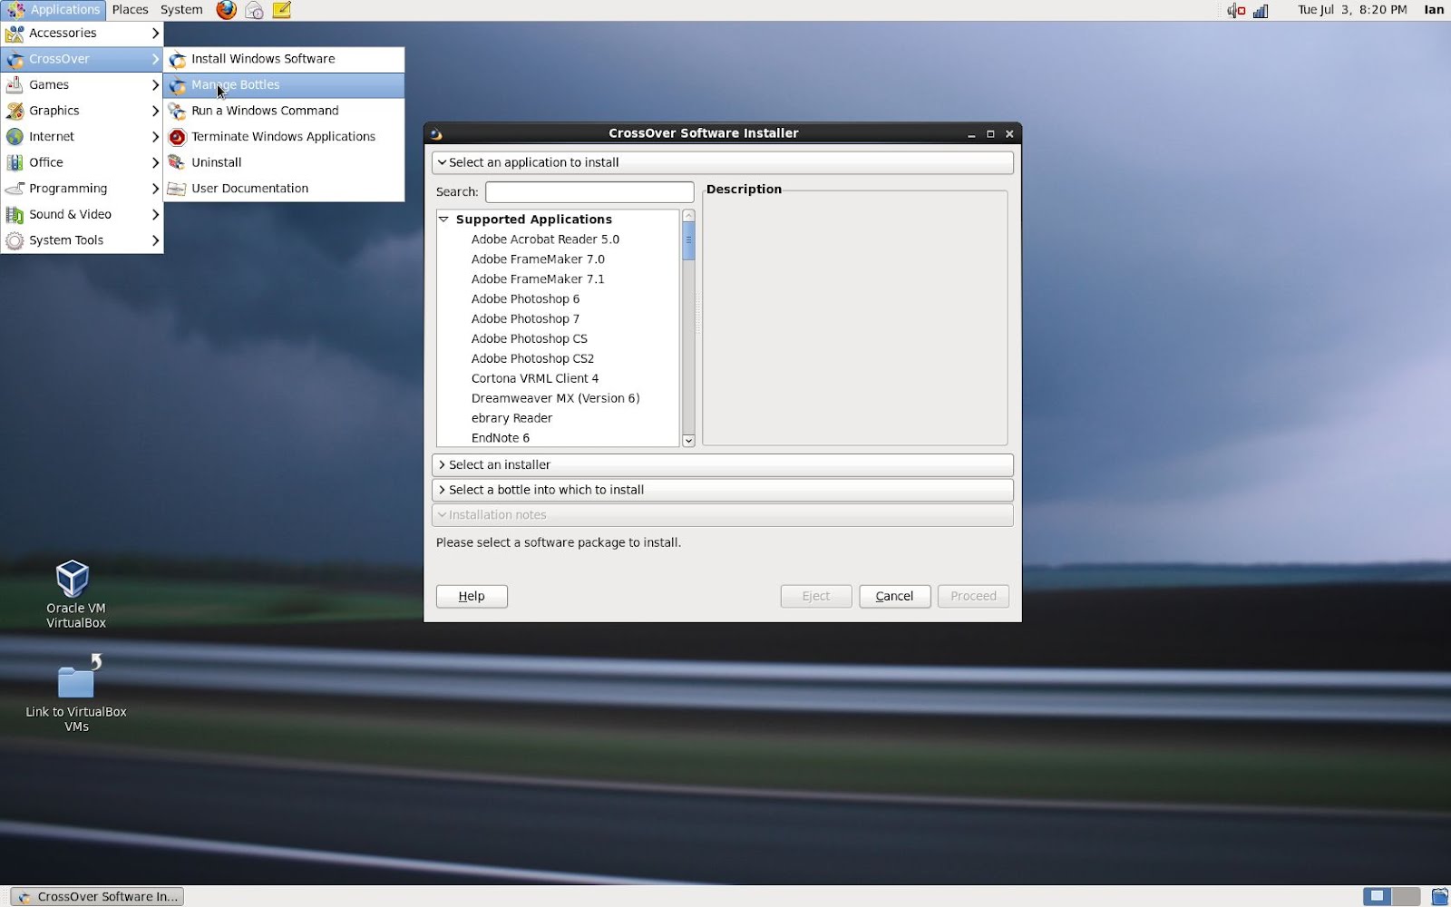Select Adobe FrameMaker 7.1
1451x907 pixels.
click(x=538, y=279)
